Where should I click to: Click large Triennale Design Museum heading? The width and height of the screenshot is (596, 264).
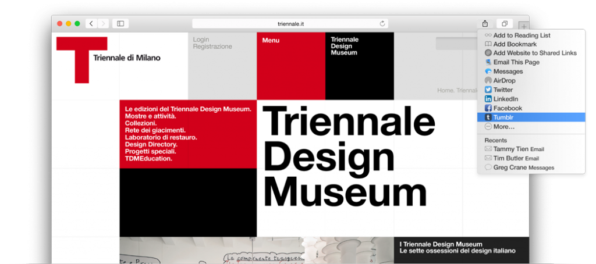(349, 157)
